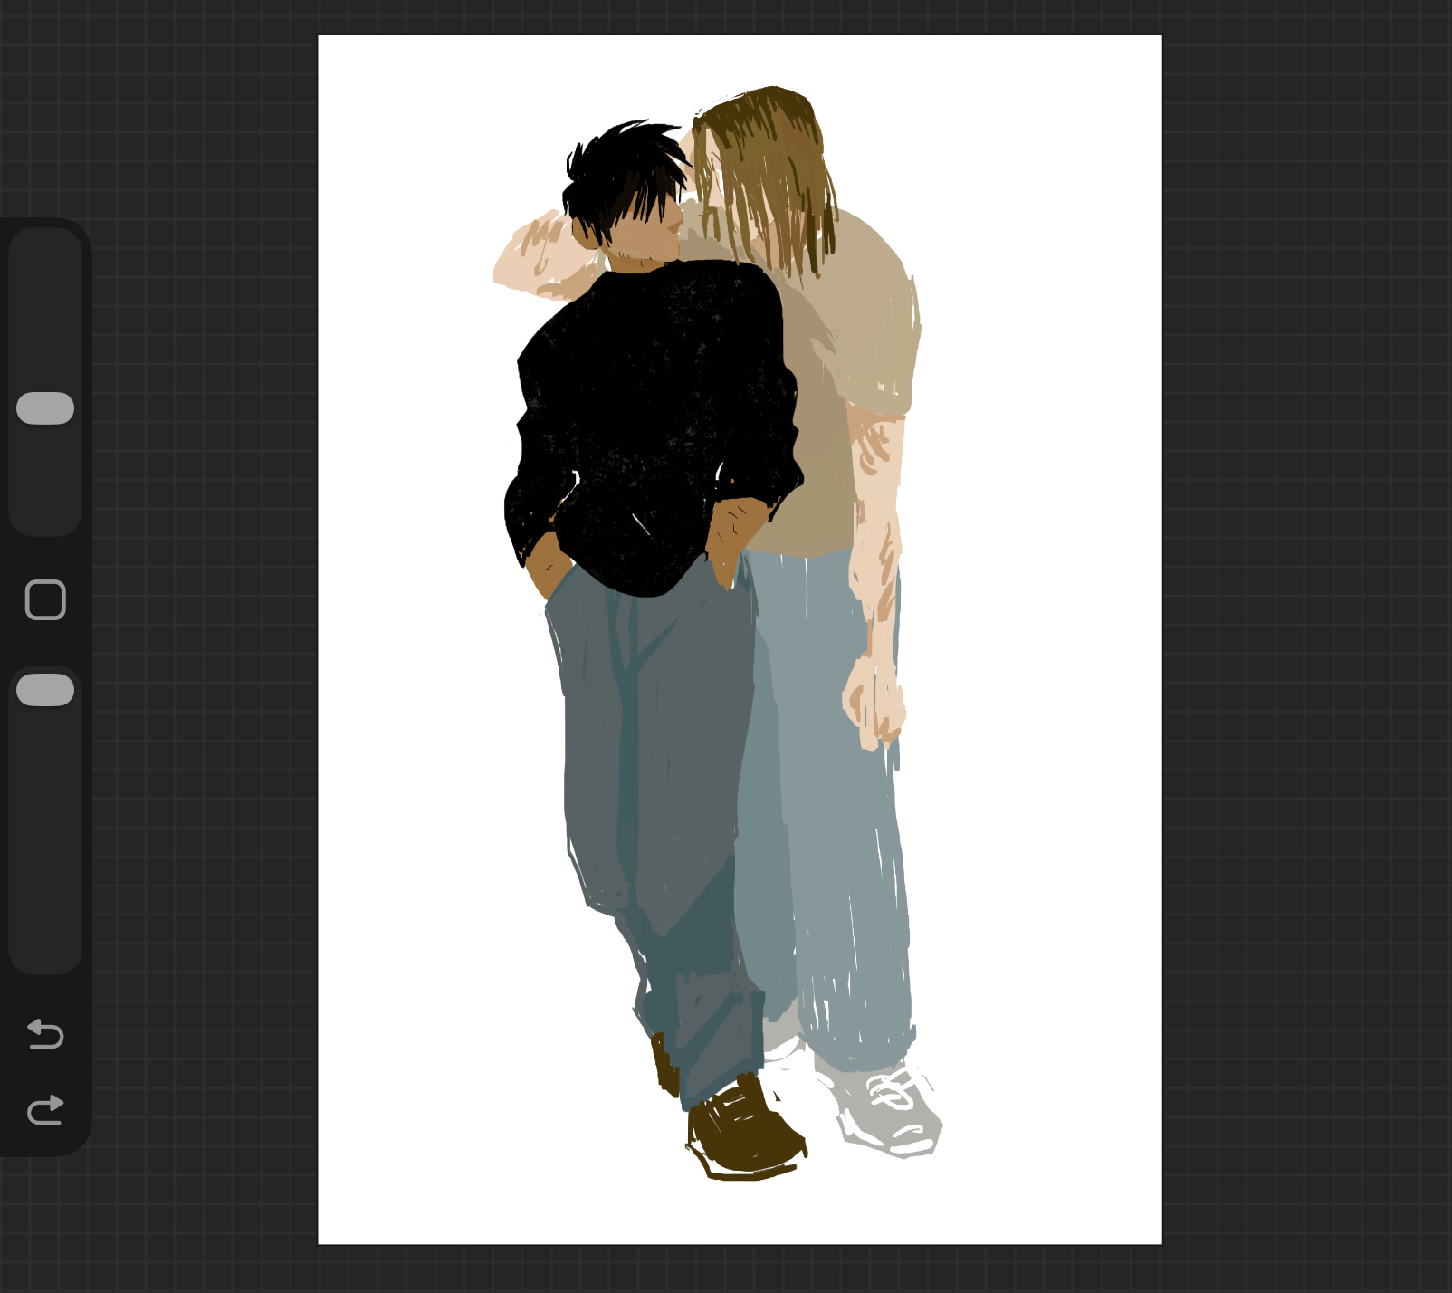
Task: Click the dark gray jeans in artwork
Action: (x=652, y=770)
